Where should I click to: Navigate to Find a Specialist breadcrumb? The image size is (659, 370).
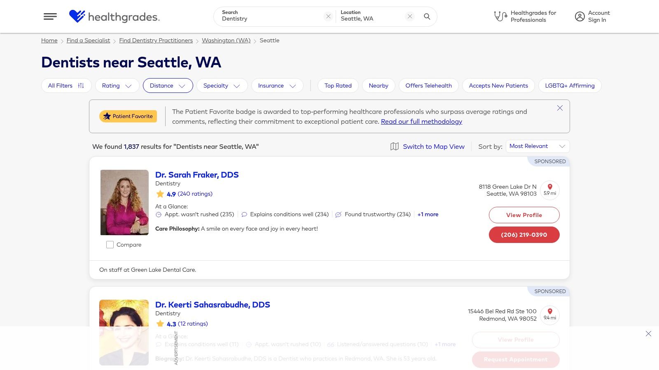click(x=88, y=40)
